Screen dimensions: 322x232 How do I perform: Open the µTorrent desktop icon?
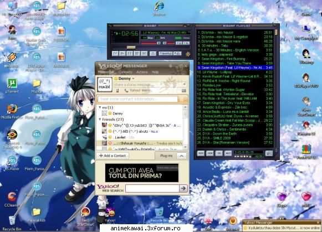[12, 85]
